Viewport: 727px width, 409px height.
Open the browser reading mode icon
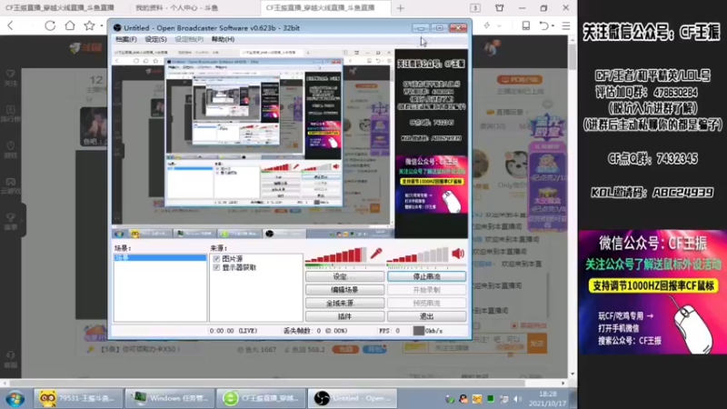(x=526, y=25)
